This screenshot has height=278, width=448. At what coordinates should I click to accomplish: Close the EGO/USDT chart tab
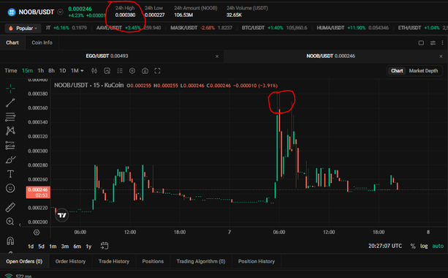pos(217,56)
